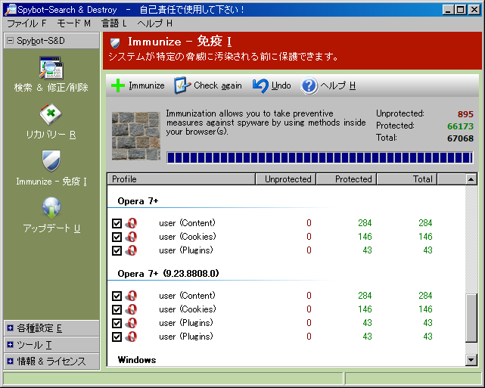Image resolution: width=485 pixels, height=388 pixels.
Task: Sort by the Total column header
Action: [x=407, y=179]
